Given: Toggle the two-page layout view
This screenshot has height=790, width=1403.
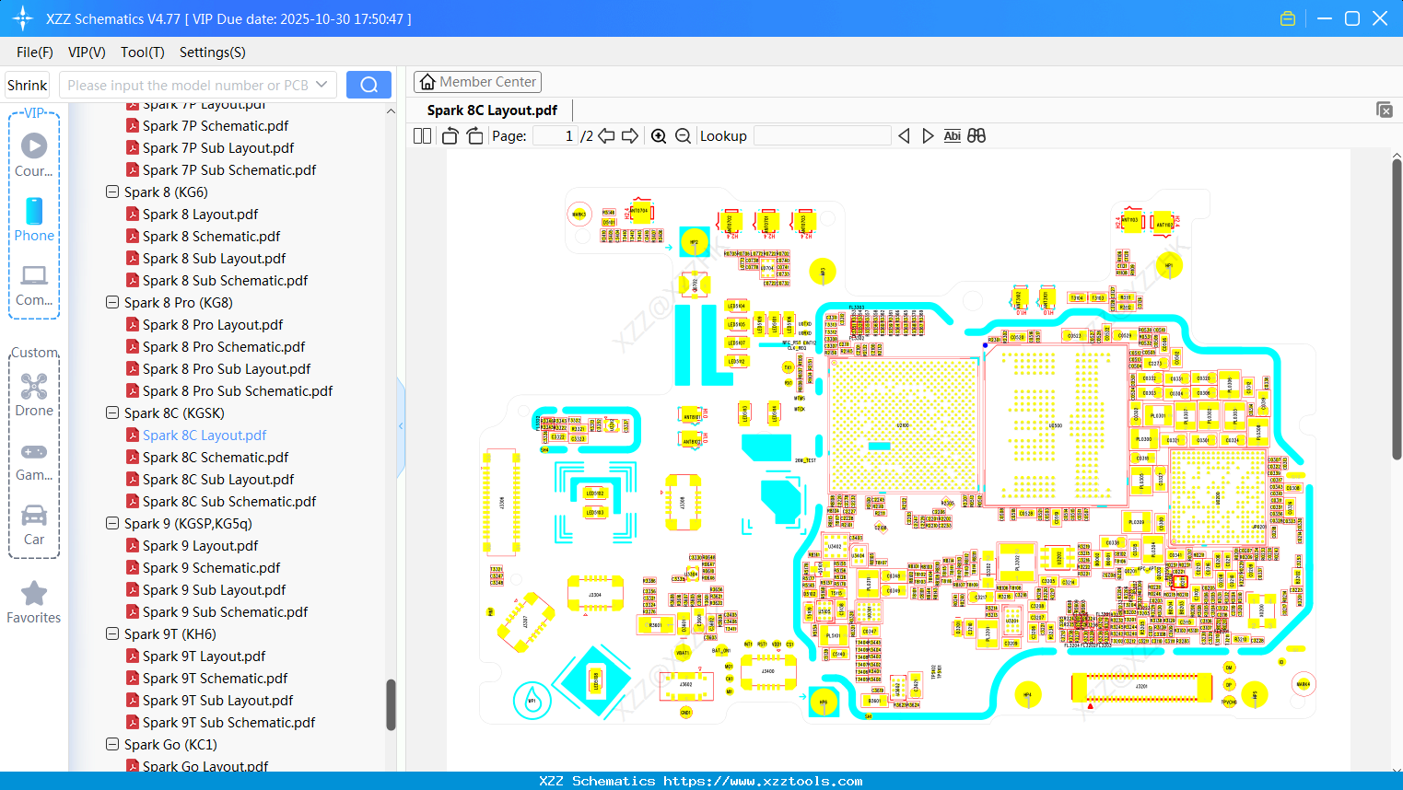Looking at the screenshot, I should 422,135.
